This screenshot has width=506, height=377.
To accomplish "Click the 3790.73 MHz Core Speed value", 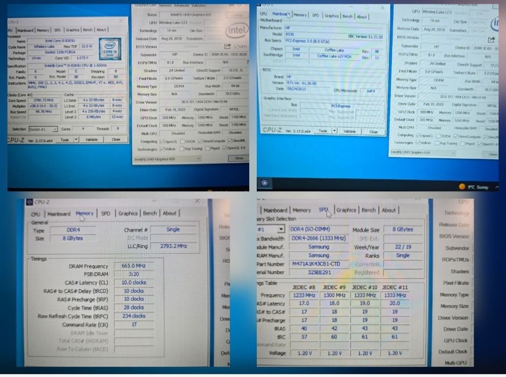I will [x=44, y=100].
